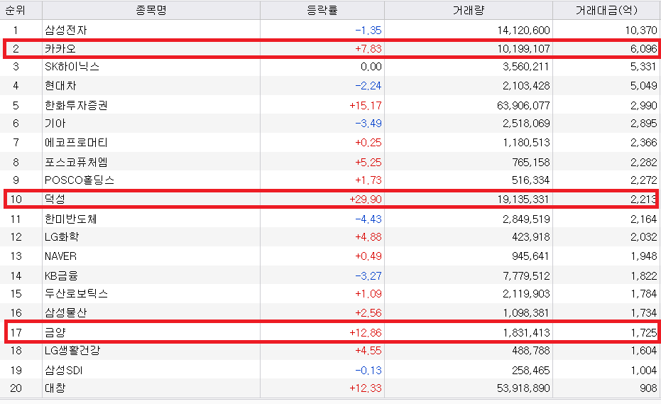This screenshot has height=404, width=661.
Task: Click 삼성전자 volume 14,120,600
Action: [523, 31]
